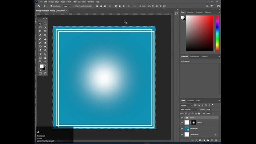256x144 pixels.
Task: Open the Kind filter dropdown in Layers
Action: (187, 106)
